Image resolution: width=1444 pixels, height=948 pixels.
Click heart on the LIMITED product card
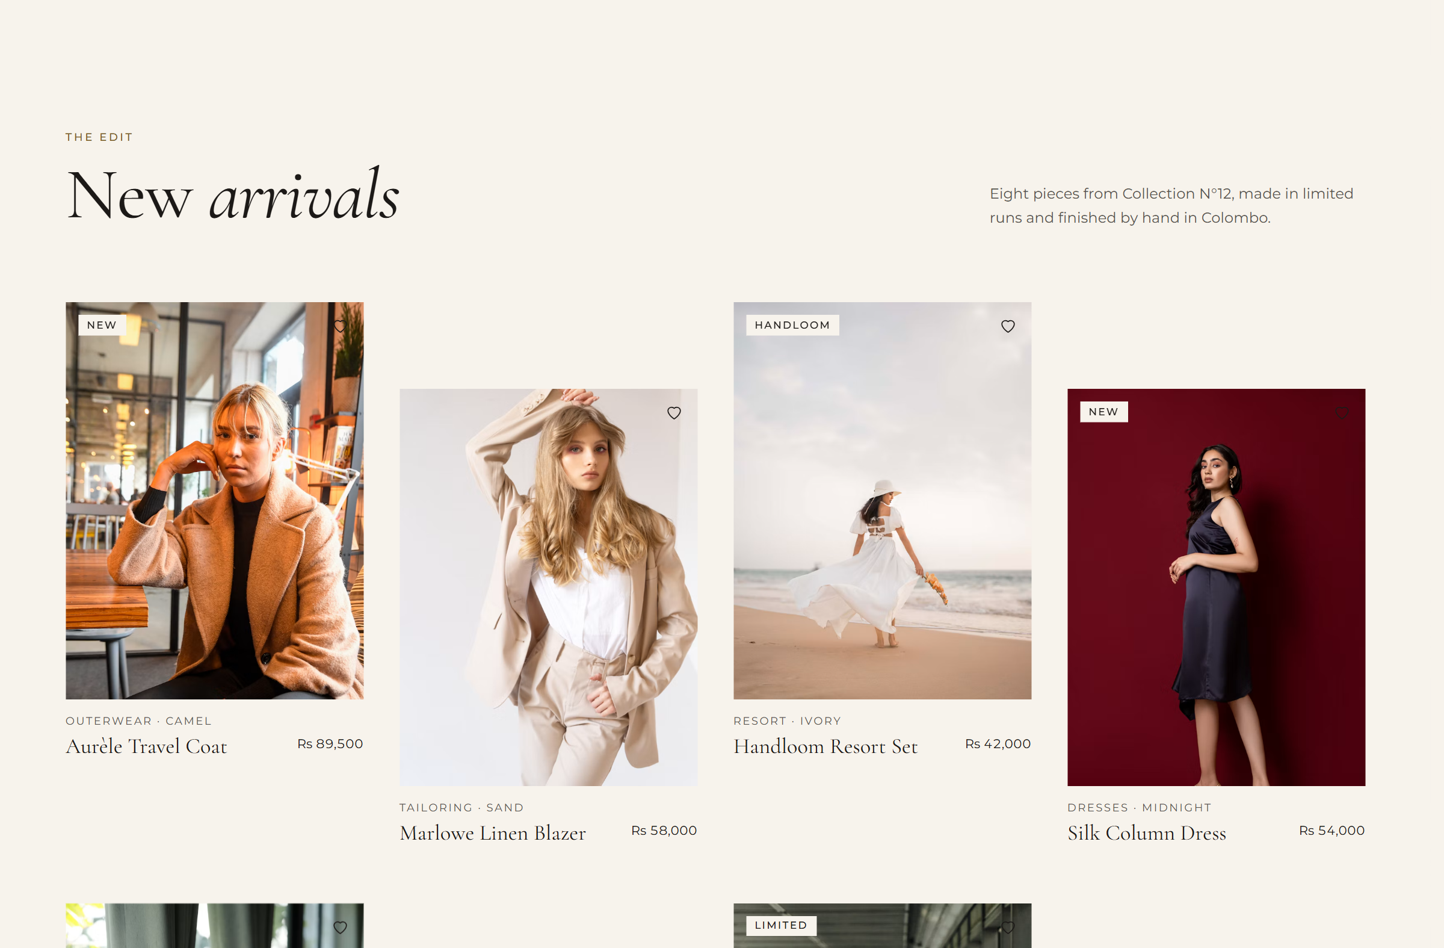[1008, 928]
